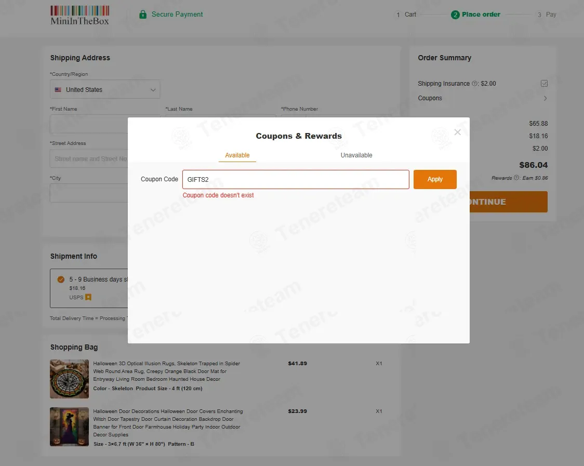Open the Halloween spider web rug thumbnail

[69, 379]
